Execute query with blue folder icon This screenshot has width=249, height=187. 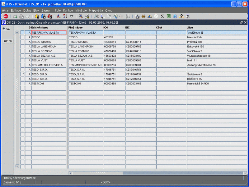(43, 17)
